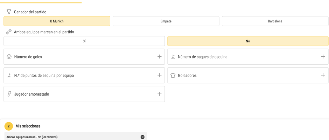The height and width of the screenshot is (140, 329).
Task: Click the Ambos equipos marcan en el partido label
Action: (44, 32)
